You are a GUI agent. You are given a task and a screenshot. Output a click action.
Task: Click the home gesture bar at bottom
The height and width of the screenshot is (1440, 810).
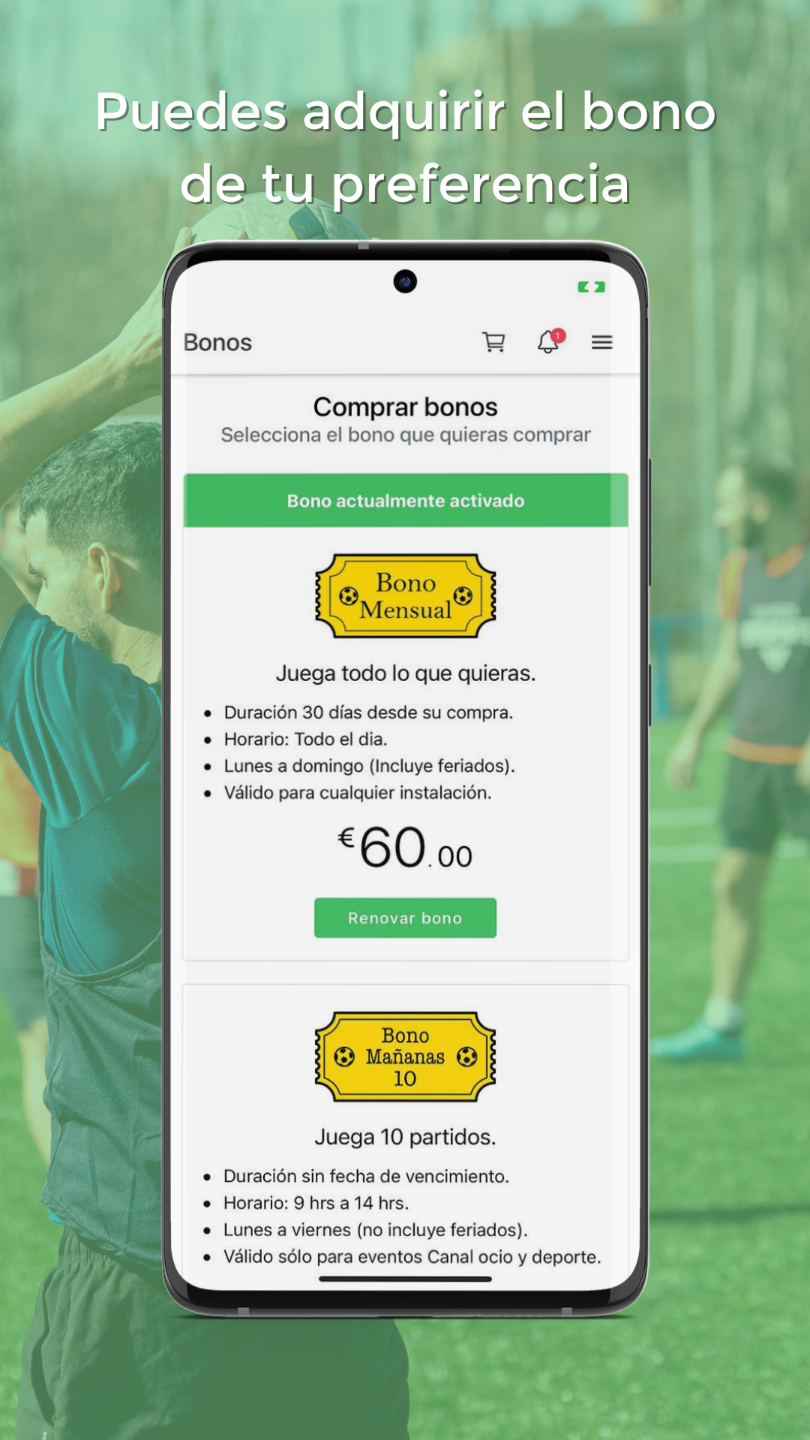(405, 1279)
